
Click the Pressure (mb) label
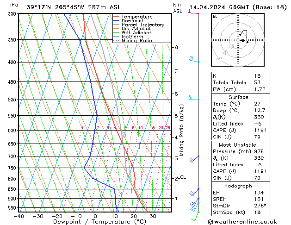click(231, 151)
